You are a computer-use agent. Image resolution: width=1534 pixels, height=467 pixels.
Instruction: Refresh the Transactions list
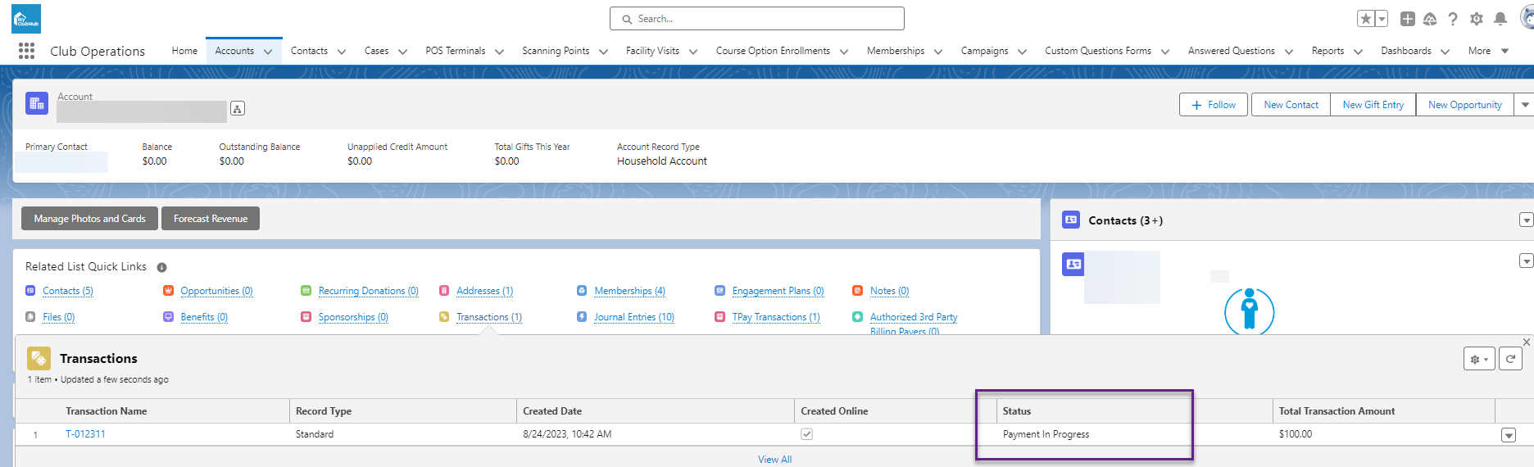pyautogui.click(x=1510, y=359)
